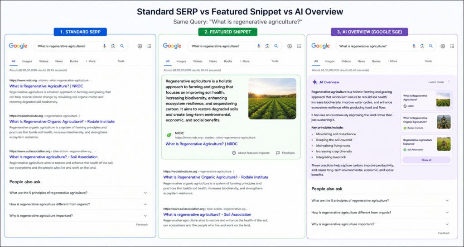Select All tab in Featured Snippet panel
The width and height of the screenshot is (464, 247).
[x=168, y=61]
